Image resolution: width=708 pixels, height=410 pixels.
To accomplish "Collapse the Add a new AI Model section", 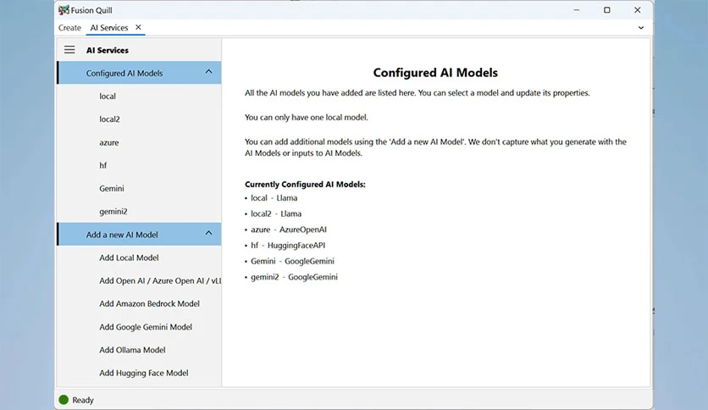I will tap(208, 233).
